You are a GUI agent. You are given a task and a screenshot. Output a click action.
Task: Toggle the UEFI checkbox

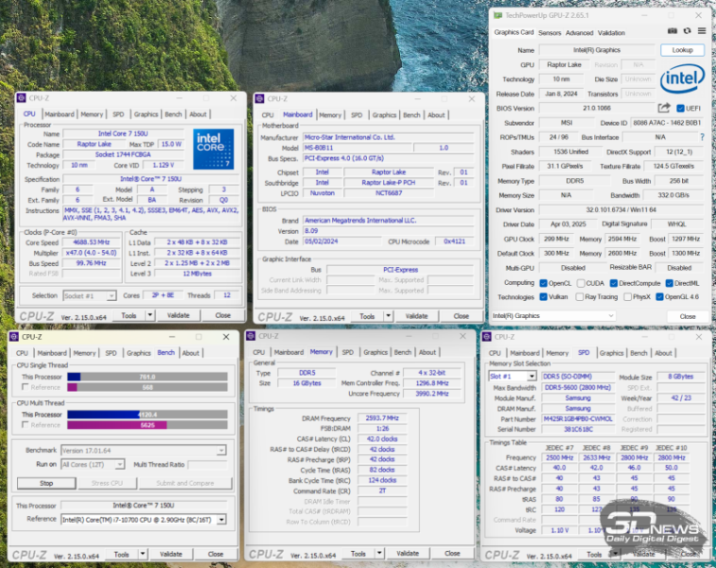(681, 108)
